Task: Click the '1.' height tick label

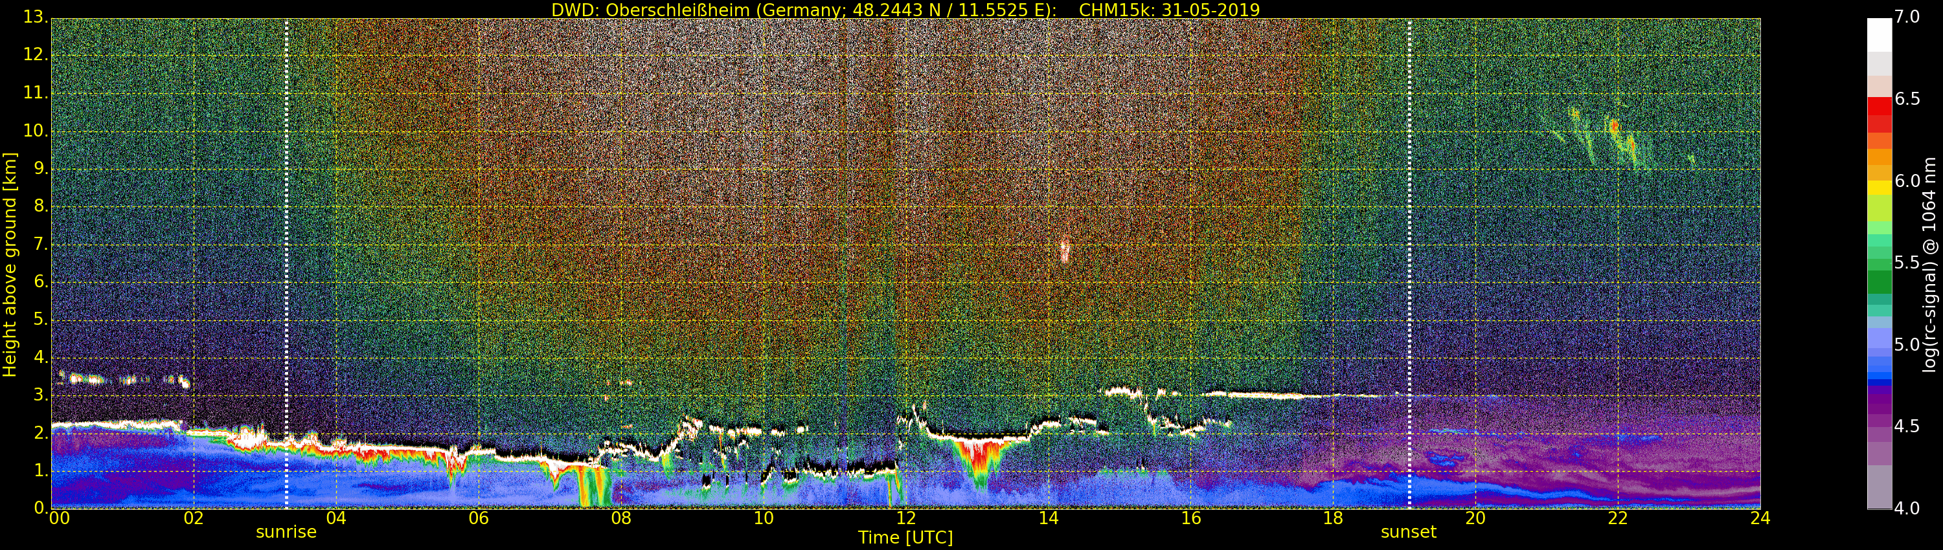Action: [40, 470]
